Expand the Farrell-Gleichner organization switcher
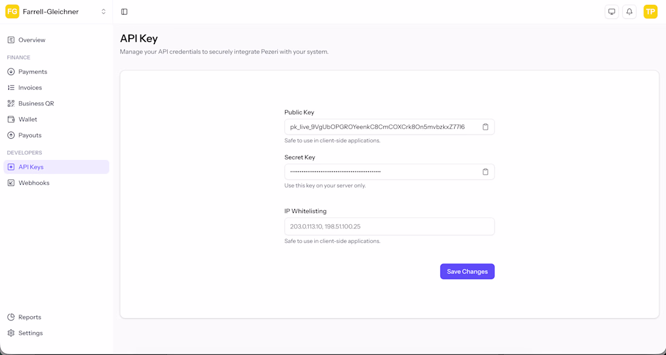This screenshot has width=666, height=355. (x=104, y=12)
